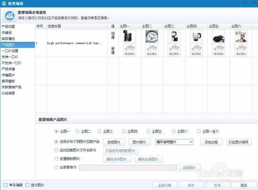This screenshot has height=190, width=258.
Task: Click new-value placeholder icon under 主图一
Action: pos(130,50)
